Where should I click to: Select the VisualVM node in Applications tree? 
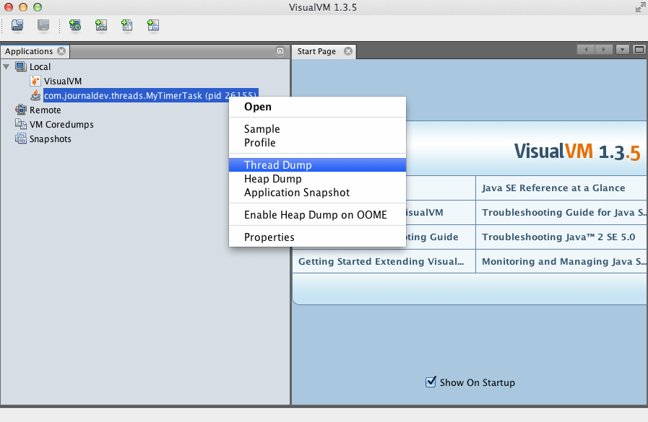63,81
